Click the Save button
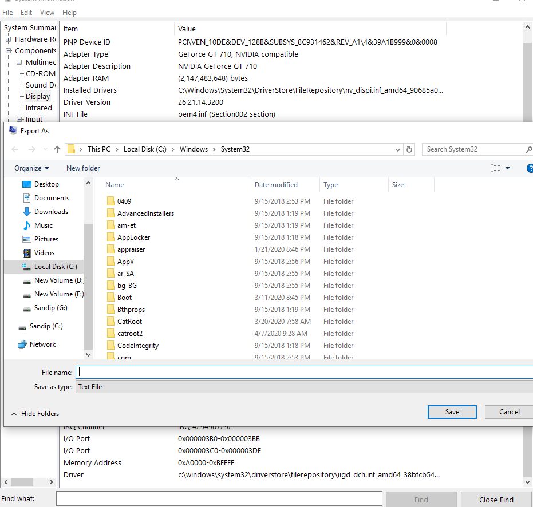533x507 pixels. [x=452, y=412]
